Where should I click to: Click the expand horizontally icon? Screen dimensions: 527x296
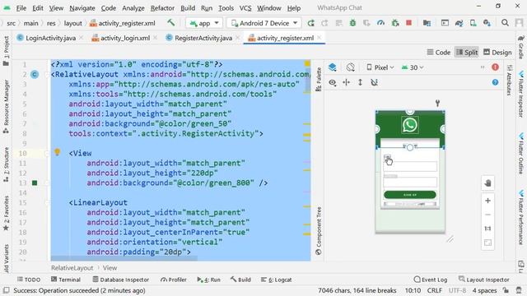point(346,82)
